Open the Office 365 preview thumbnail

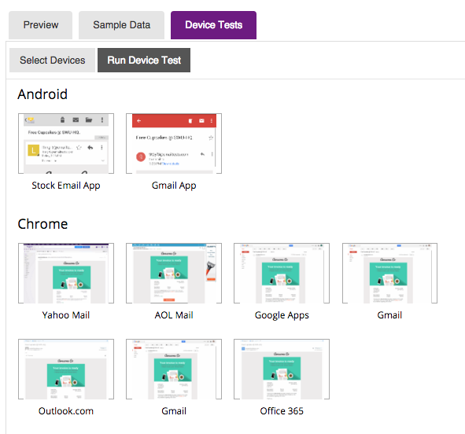pyautogui.click(x=282, y=369)
